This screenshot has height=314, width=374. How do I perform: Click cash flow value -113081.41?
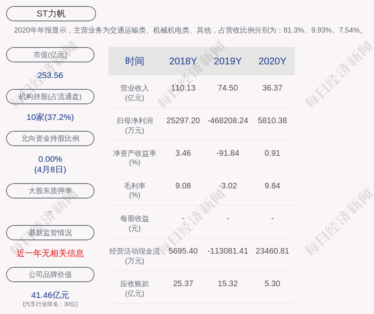228,251
